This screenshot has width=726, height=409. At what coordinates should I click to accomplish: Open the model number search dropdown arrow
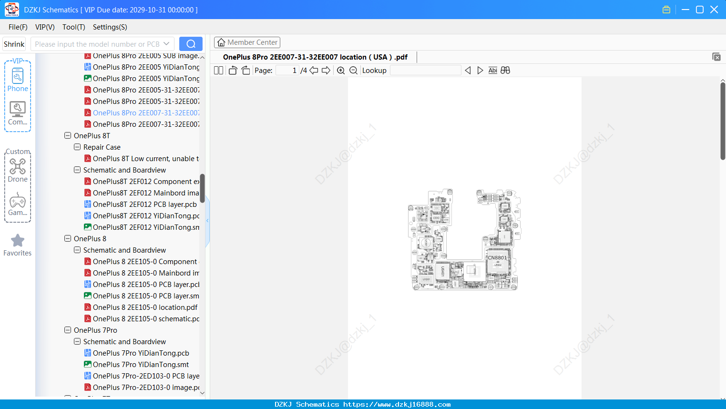click(166, 44)
